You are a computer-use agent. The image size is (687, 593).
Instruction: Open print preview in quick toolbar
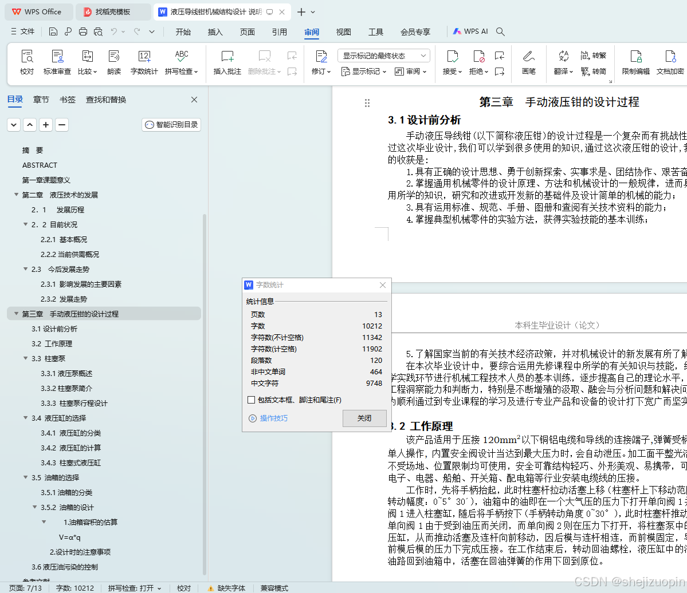(x=98, y=31)
